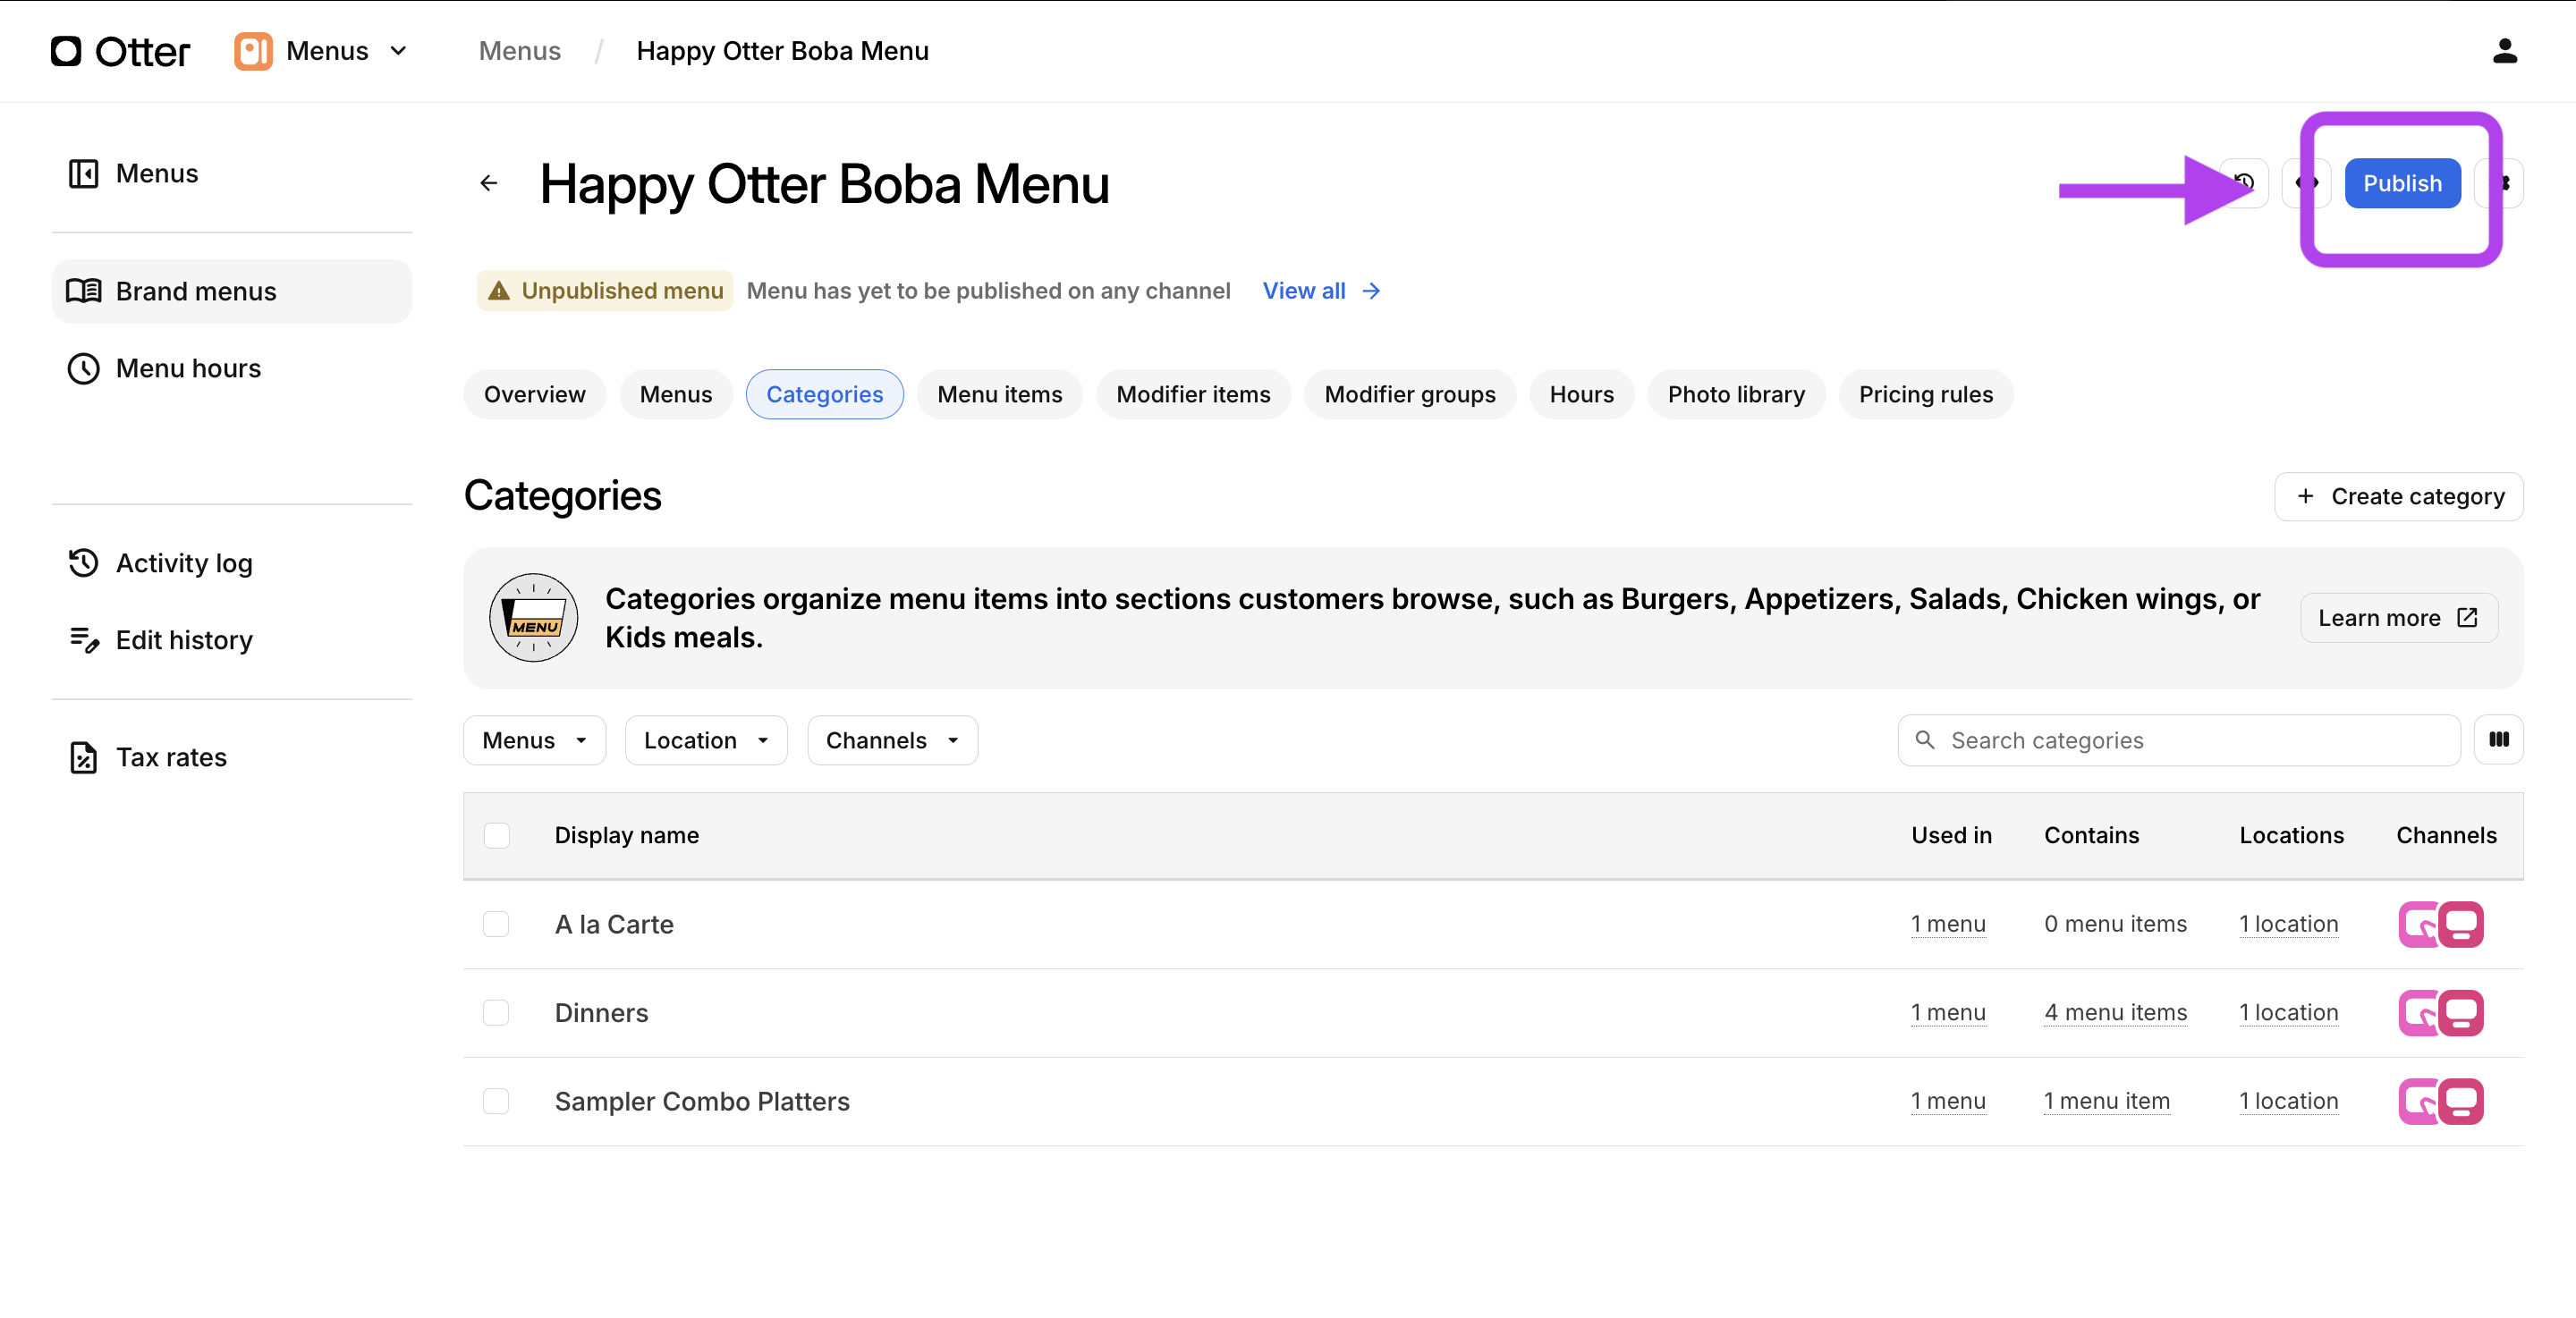Switch to the Pricing rules tab
The width and height of the screenshot is (2576, 1318).
pos(1926,394)
